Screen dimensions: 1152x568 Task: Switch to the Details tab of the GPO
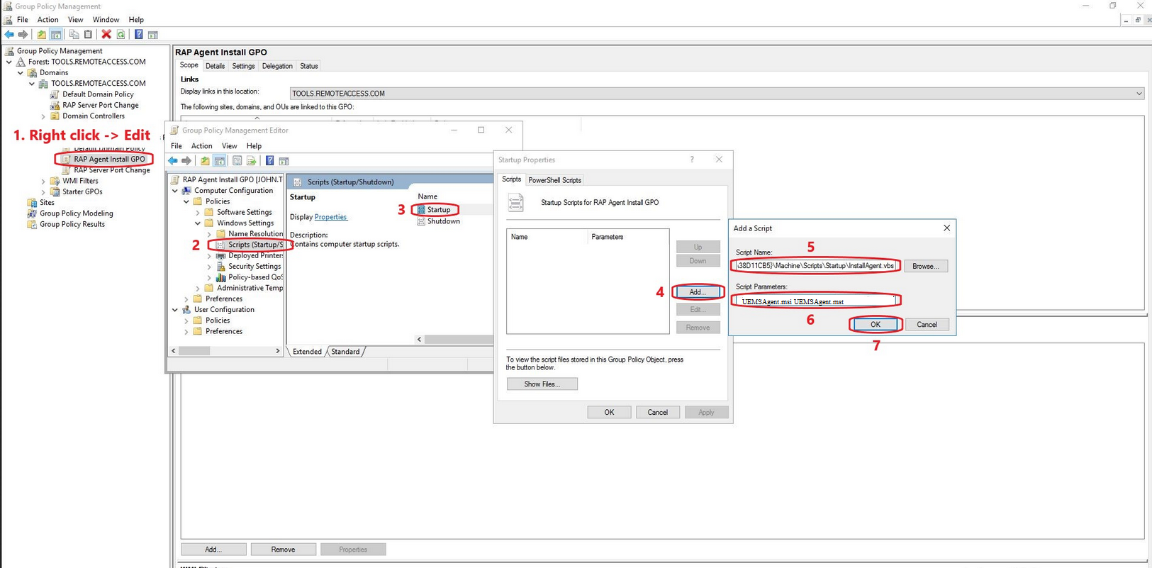point(215,66)
